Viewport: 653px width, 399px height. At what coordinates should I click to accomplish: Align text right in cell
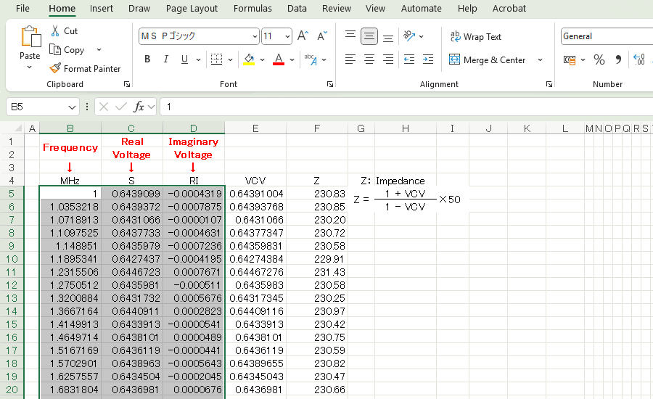(387, 59)
